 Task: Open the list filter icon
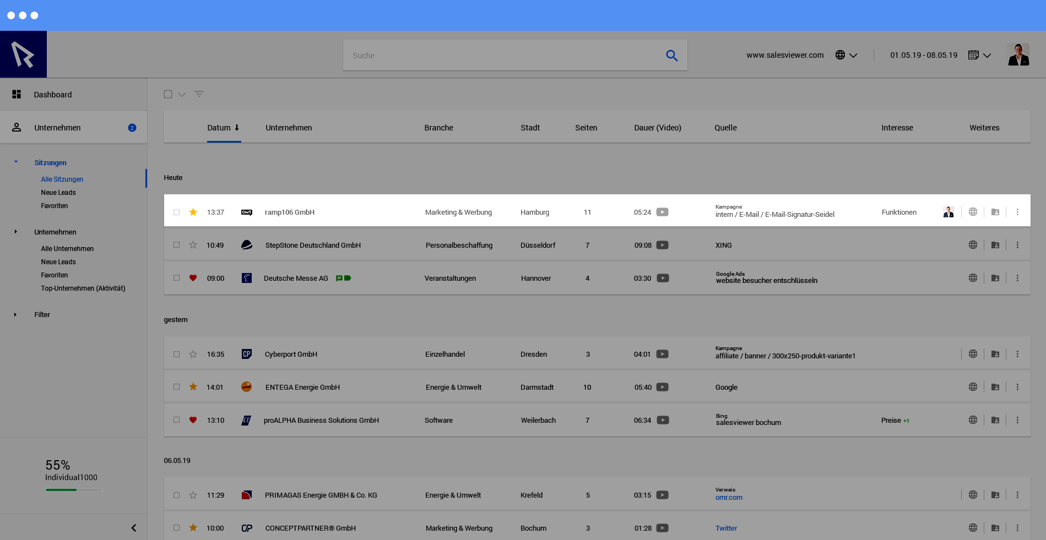(199, 94)
